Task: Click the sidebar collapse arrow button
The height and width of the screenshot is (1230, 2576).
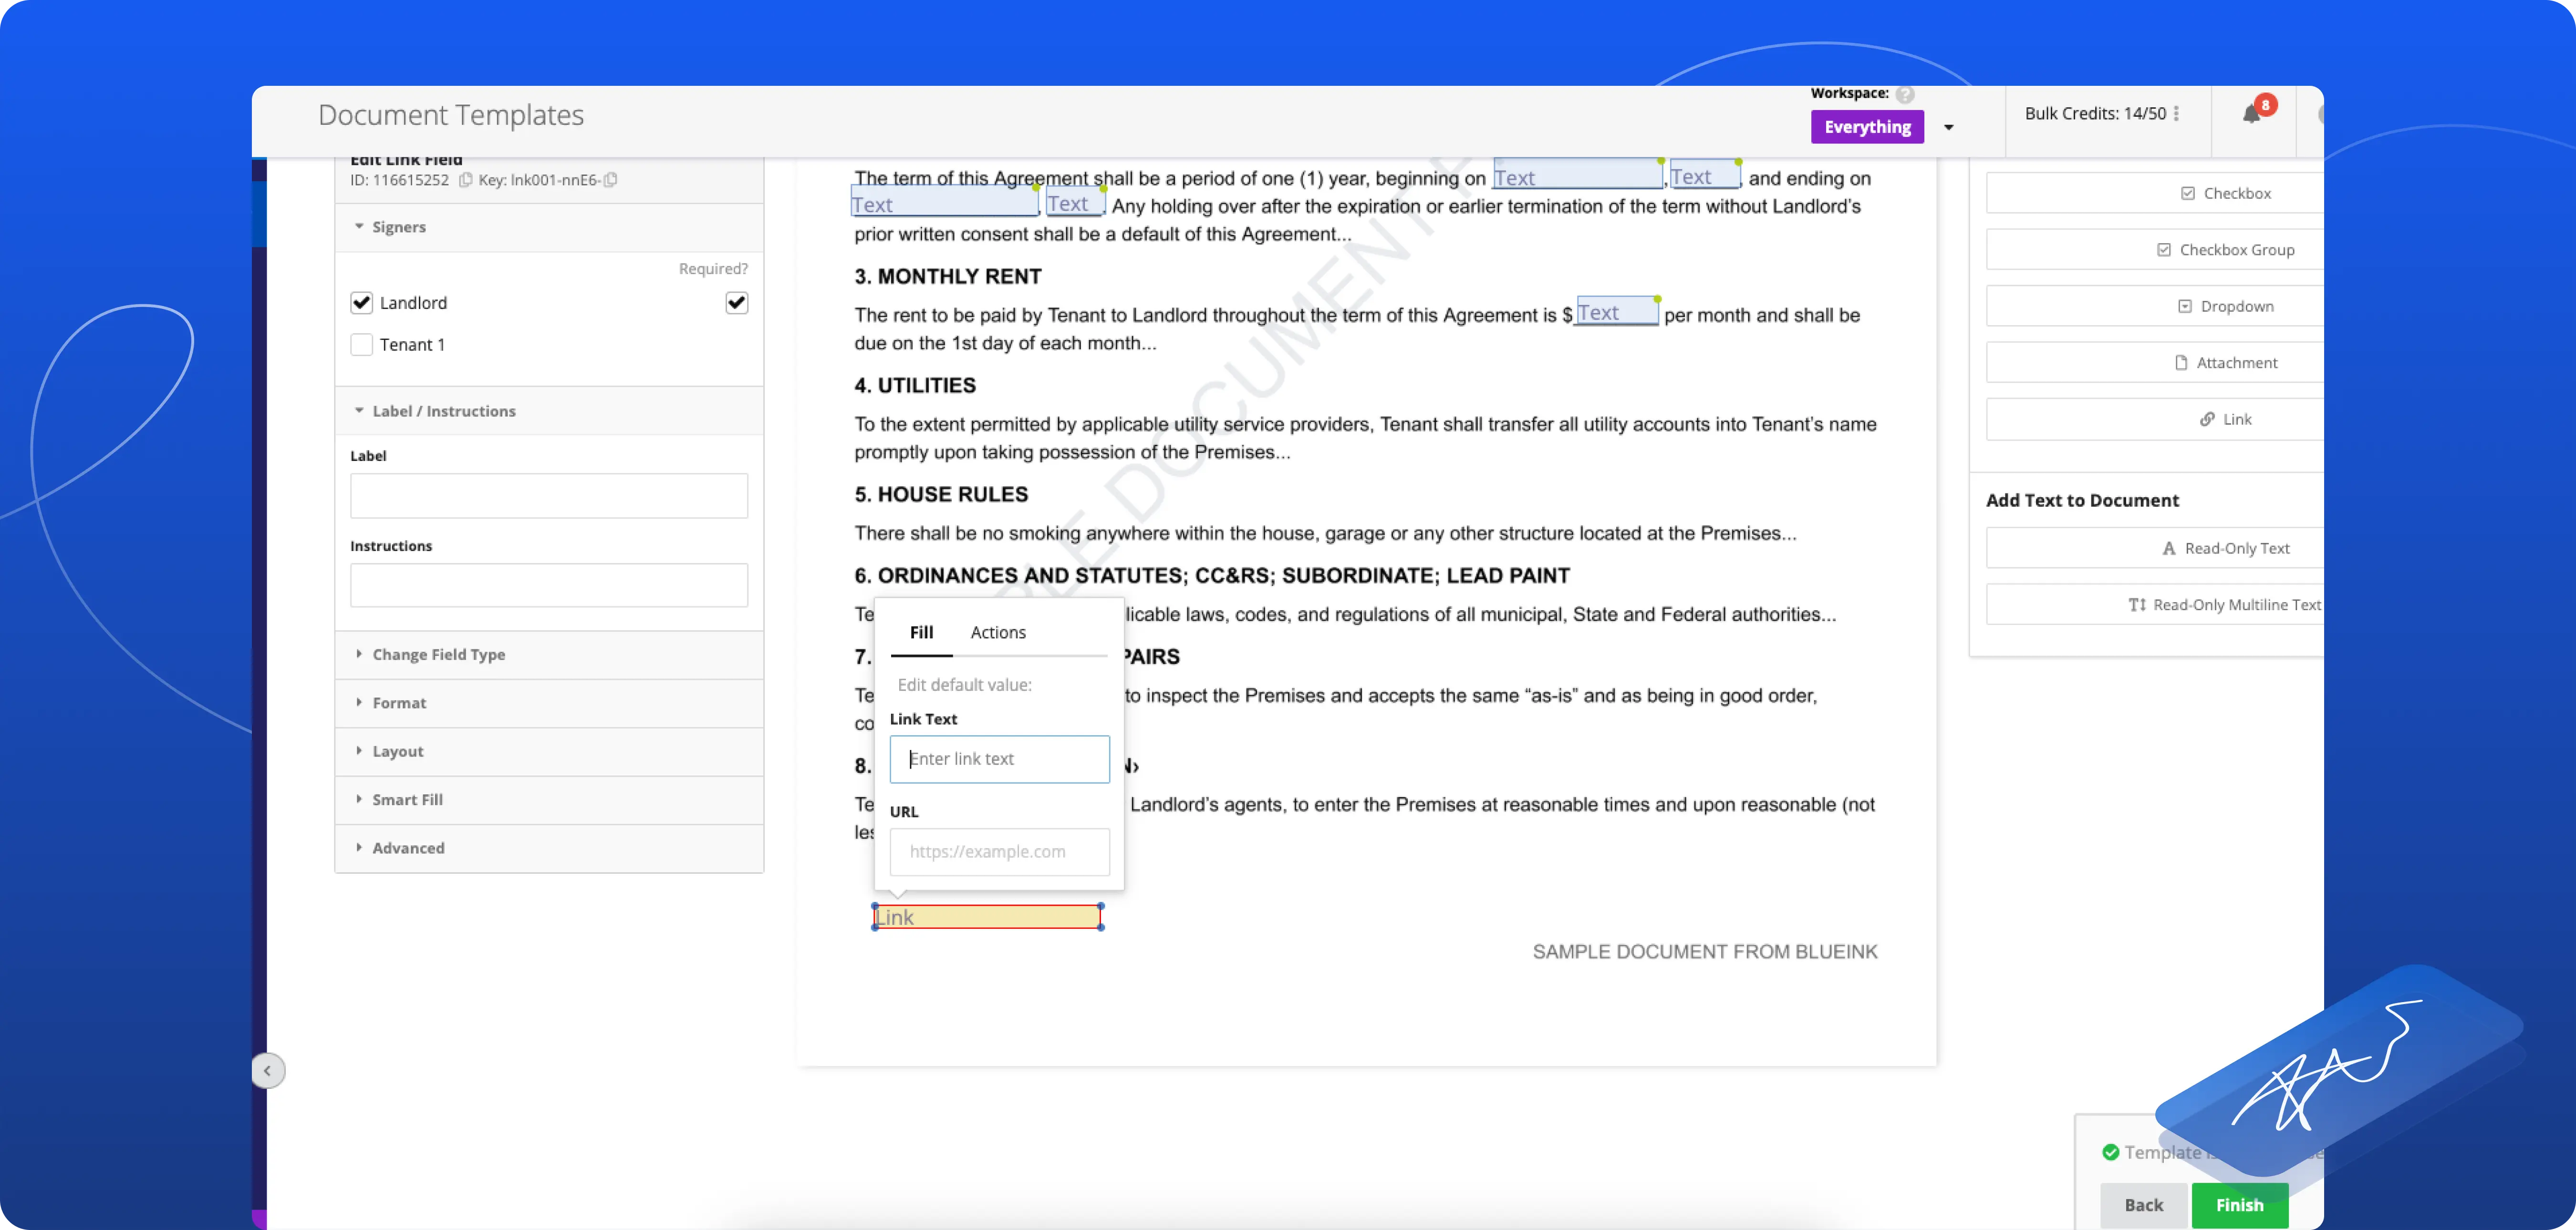Action: pyautogui.click(x=267, y=1070)
